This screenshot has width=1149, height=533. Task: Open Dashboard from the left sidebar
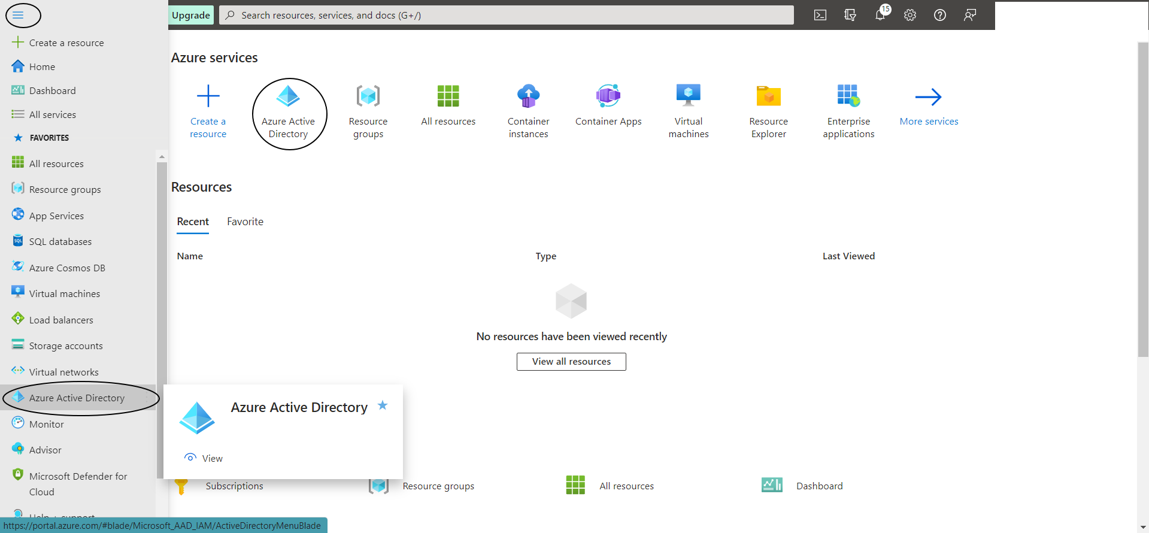coord(53,90)
